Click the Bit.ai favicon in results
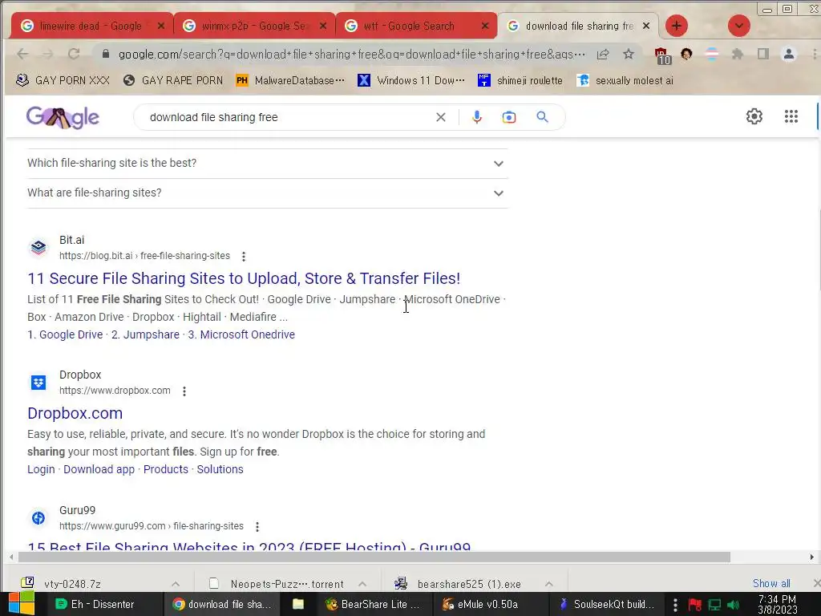 38,247
